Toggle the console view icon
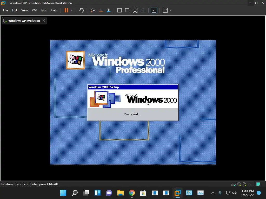Viewport: 266px width, 199px height. [154, 10]
